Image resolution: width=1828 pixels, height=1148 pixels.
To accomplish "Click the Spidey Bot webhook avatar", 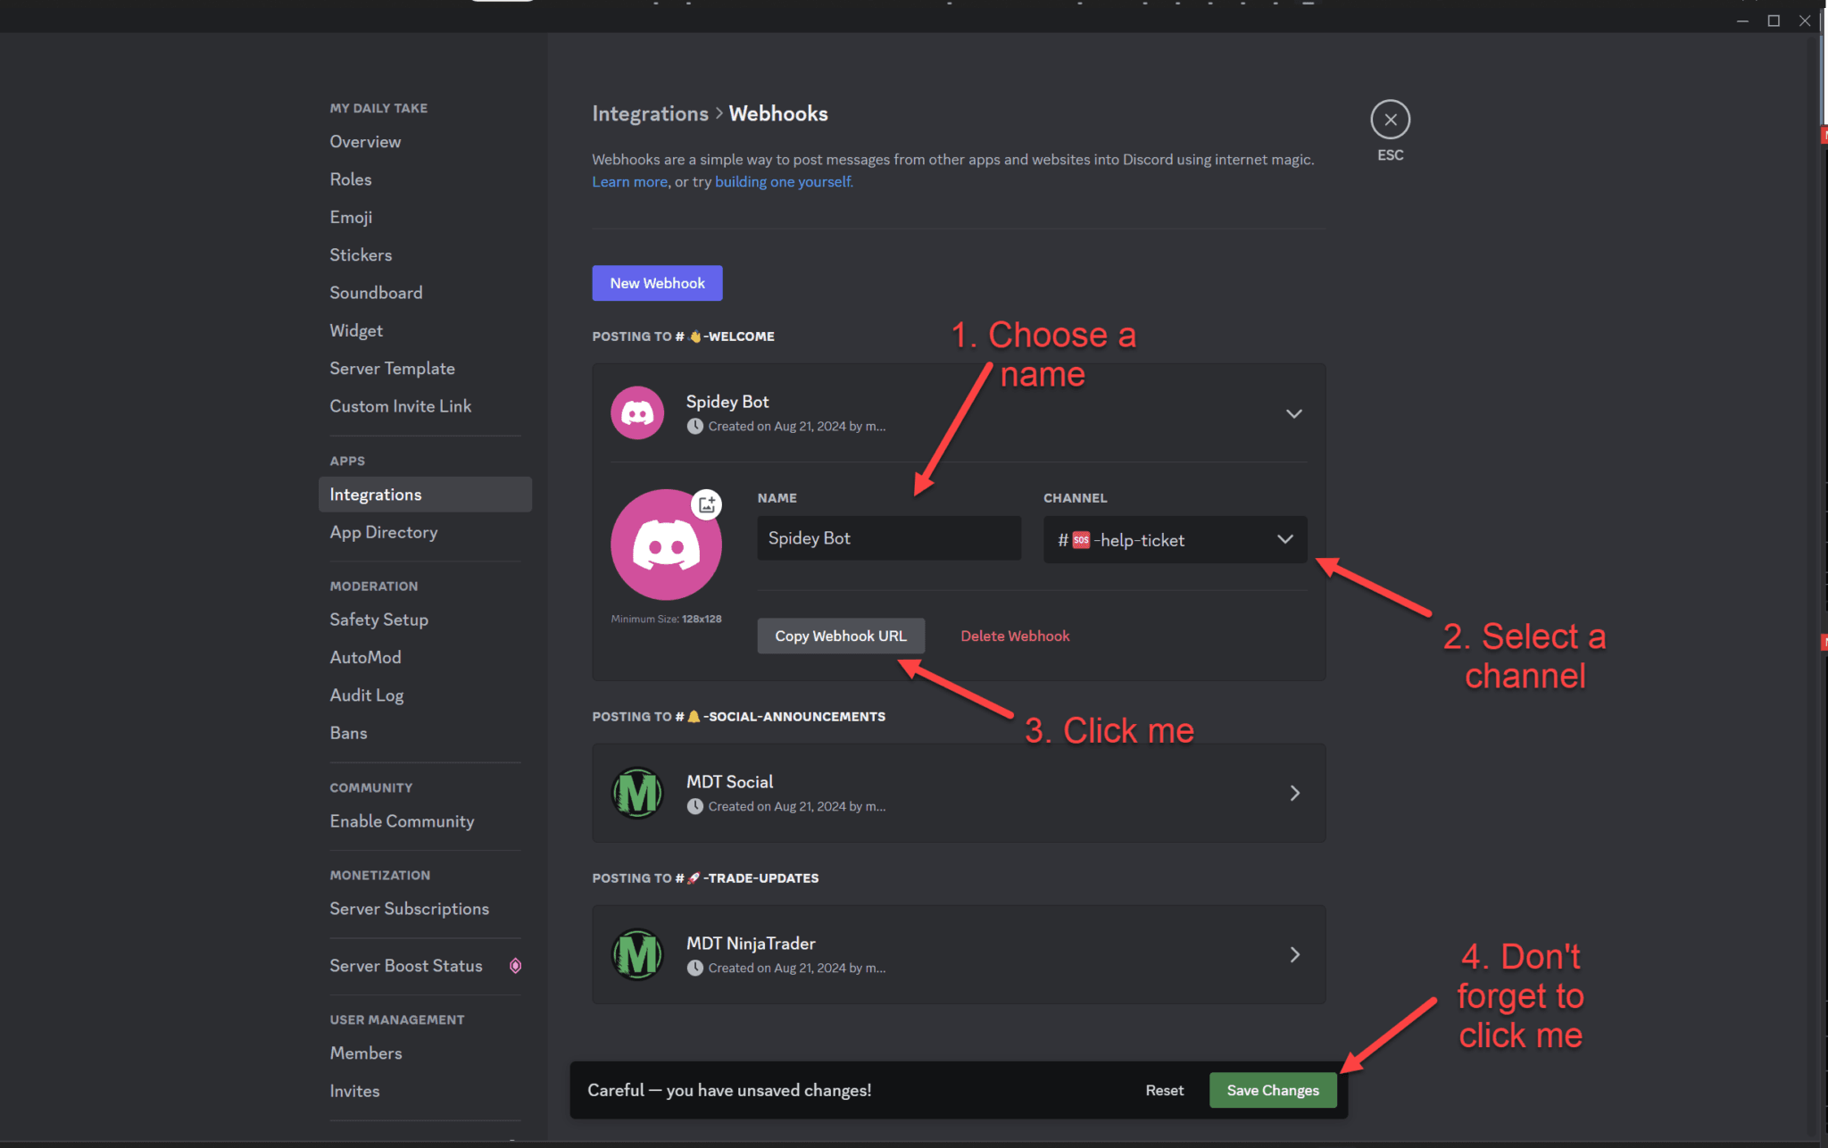I will click(x=636, y=412).
